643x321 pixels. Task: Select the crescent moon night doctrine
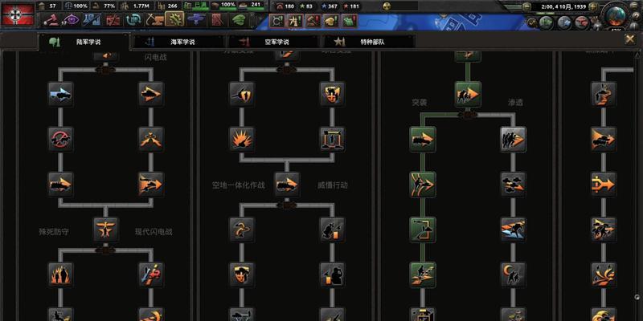pyautogui.click(x=513, y=274)
